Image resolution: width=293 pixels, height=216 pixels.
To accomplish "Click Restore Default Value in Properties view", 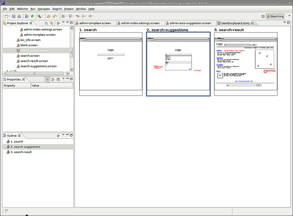I will click(58, 79).
